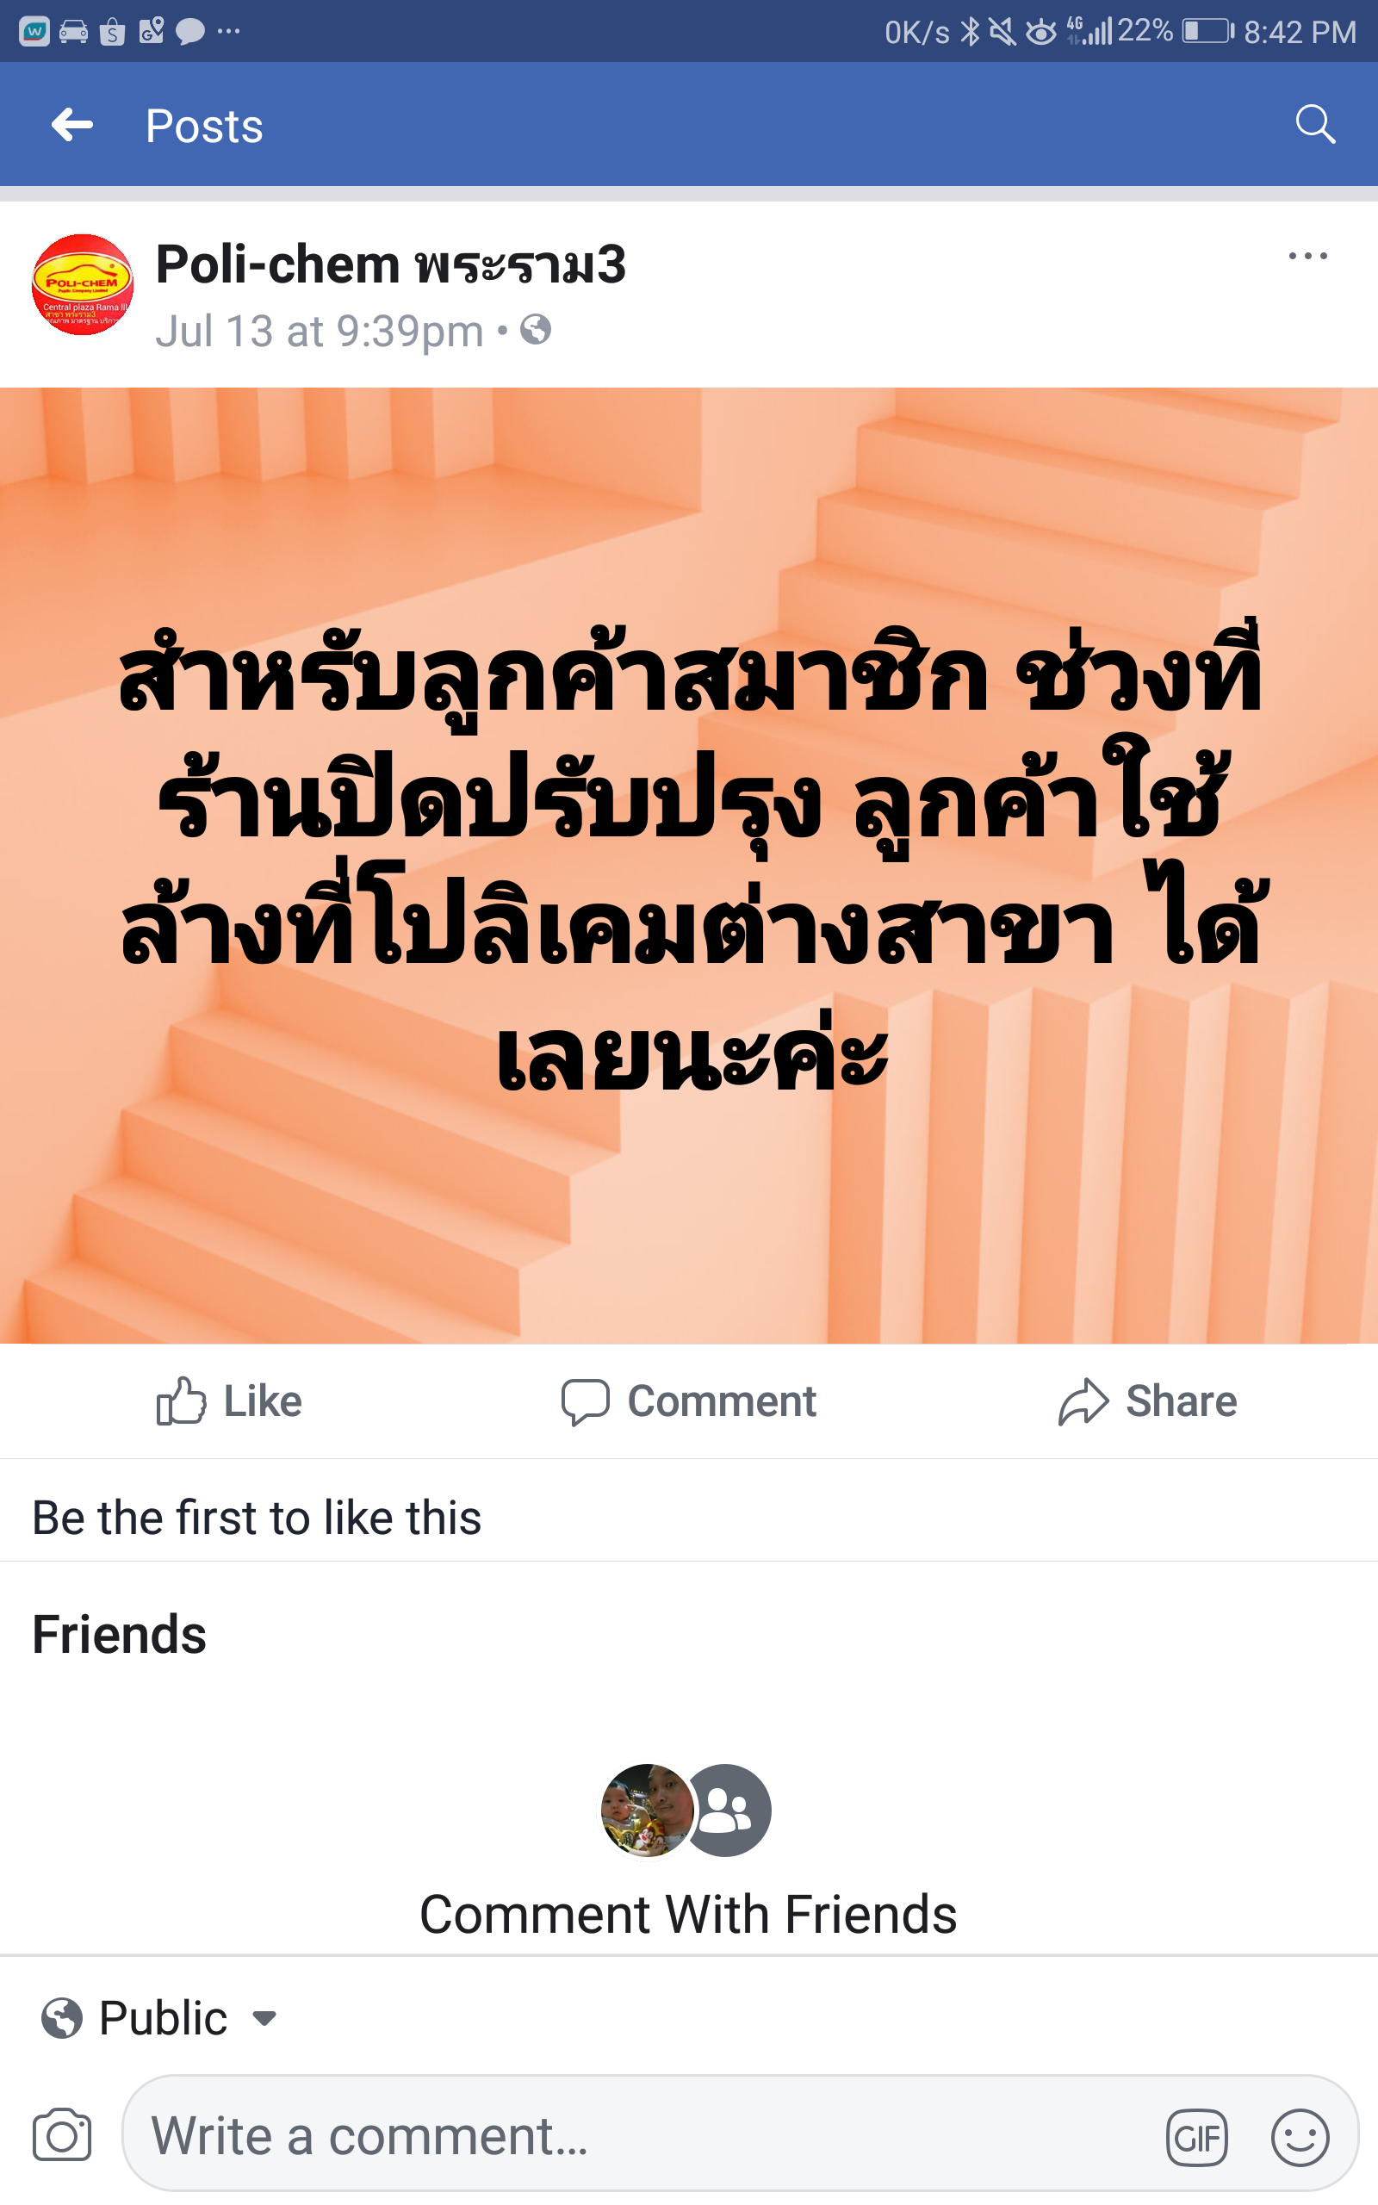Tap the camera icon to attach a photo
The height and width of the screenshot is (2205, 1378).
coord(62,2136)
